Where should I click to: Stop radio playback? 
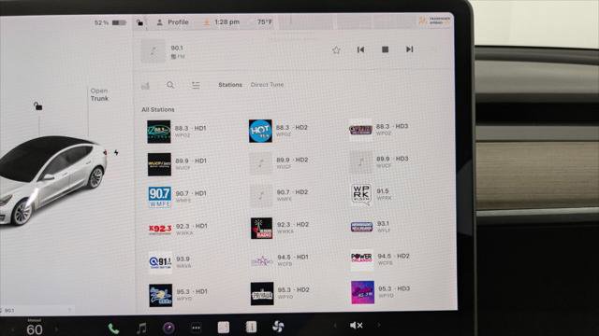click(x=385, y=49)
